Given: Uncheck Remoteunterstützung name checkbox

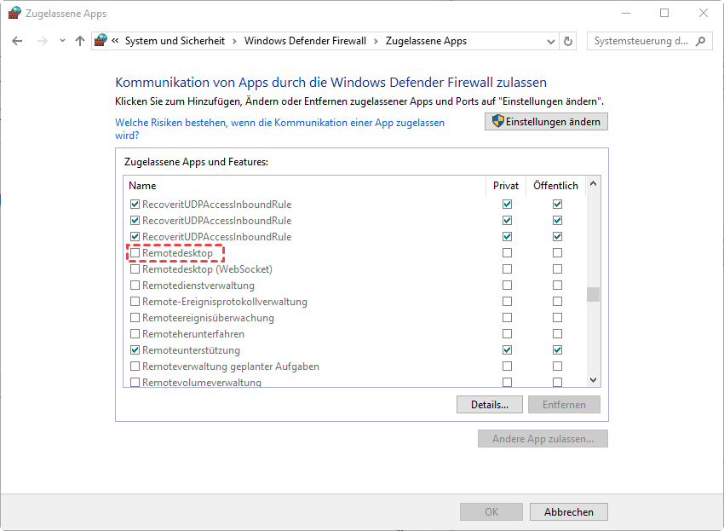Looking at the screenshot, I should click(135, 349).
